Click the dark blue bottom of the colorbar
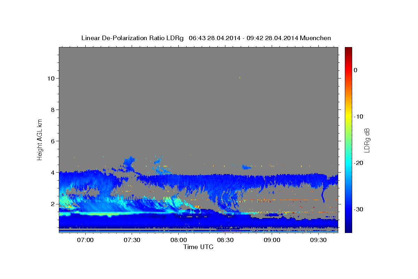The width and height of the screenshot is (418, 279). point(348,229)
